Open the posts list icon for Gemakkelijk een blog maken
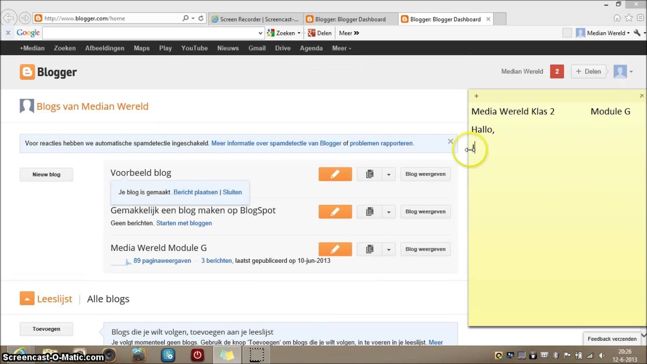 370,211
